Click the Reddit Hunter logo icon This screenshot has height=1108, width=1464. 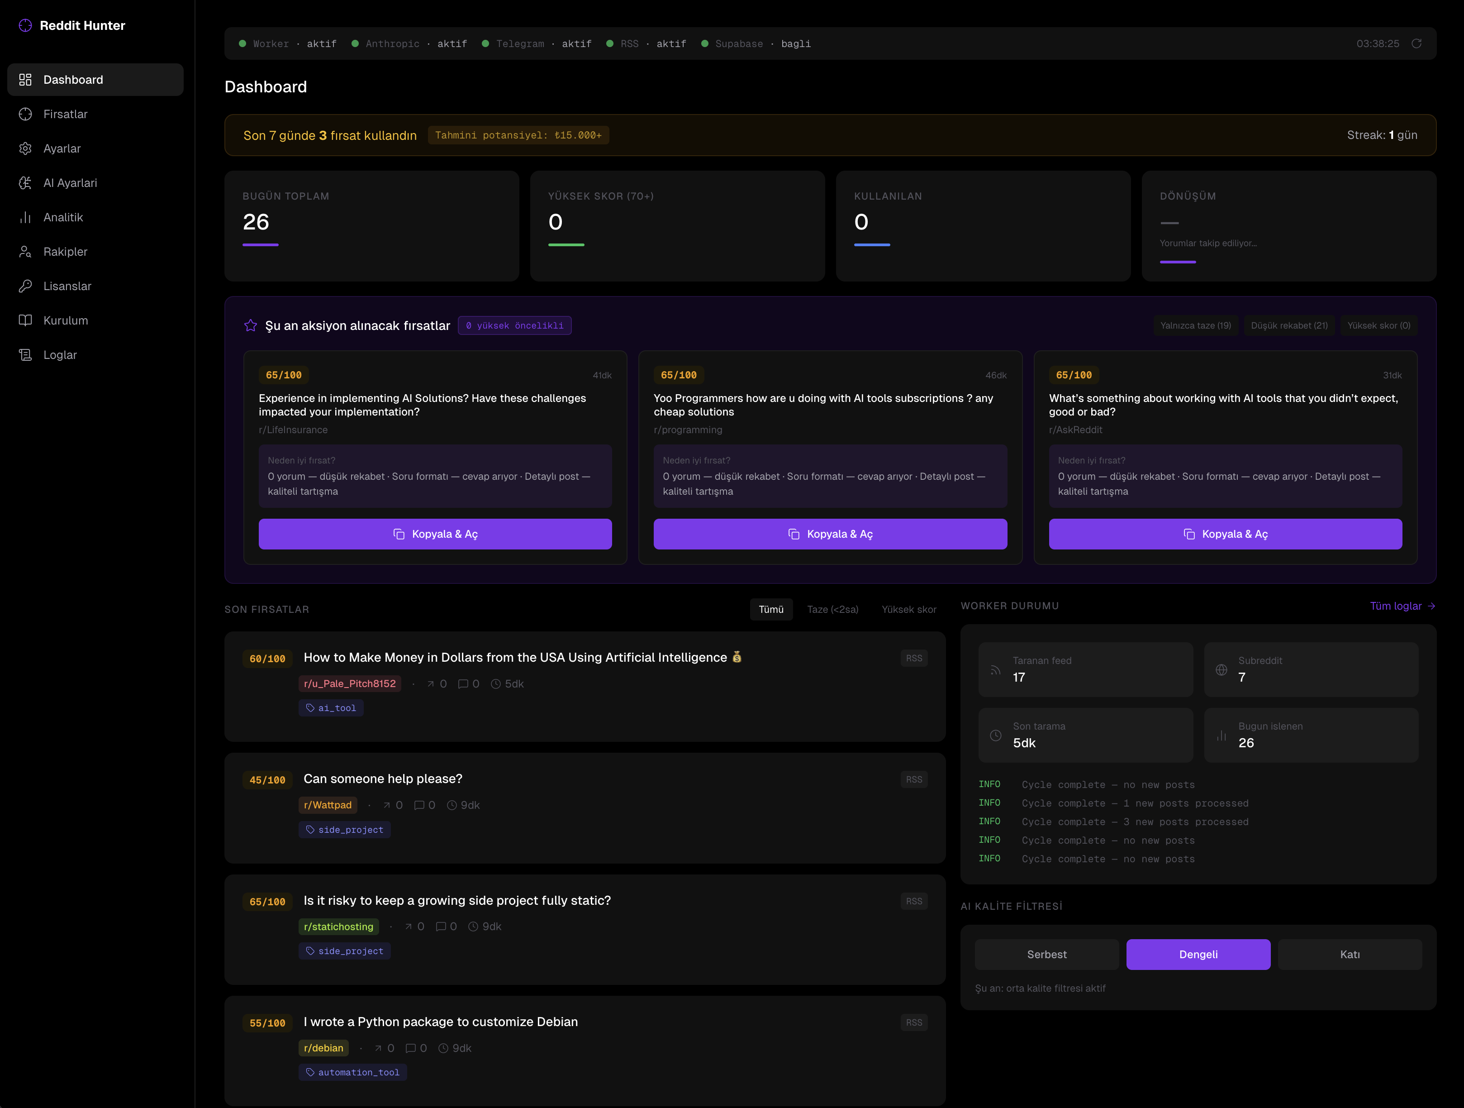(25, 25)
